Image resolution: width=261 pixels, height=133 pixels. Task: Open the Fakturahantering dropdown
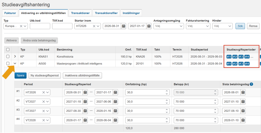tap(198, 26)
